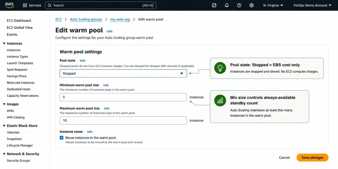The image size is (338, 169).
Task: Open EC2 Dashboard in sidebar
Action: 19,21
